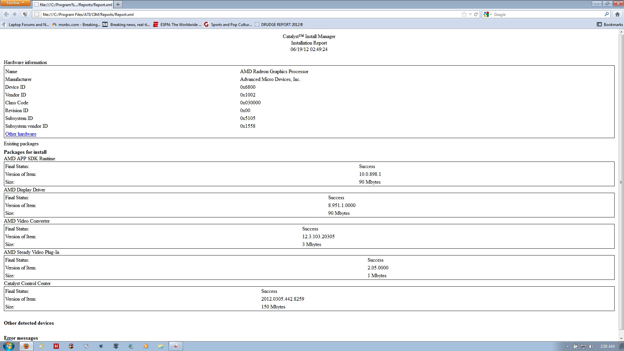Click the AMD APP SDK Runtime heading
Screen dimensions: 624x351
pos(30,159)
